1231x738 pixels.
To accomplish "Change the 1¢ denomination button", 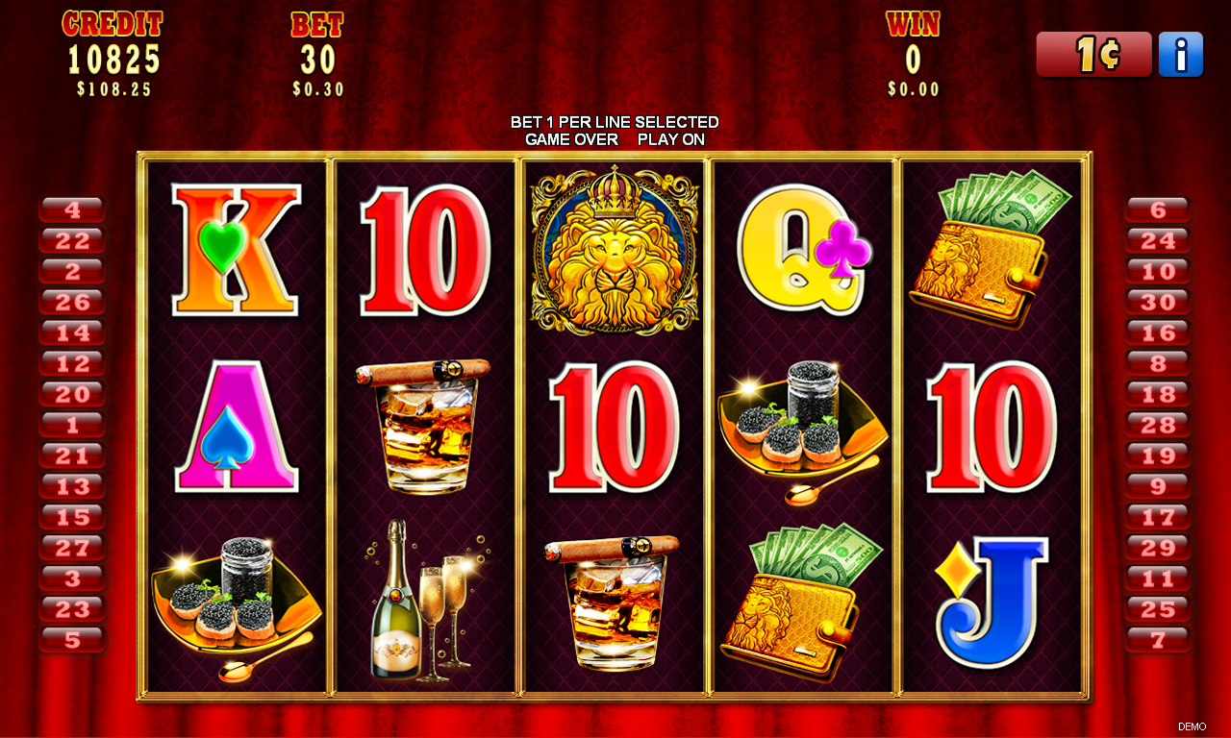I will [1093, 55].
